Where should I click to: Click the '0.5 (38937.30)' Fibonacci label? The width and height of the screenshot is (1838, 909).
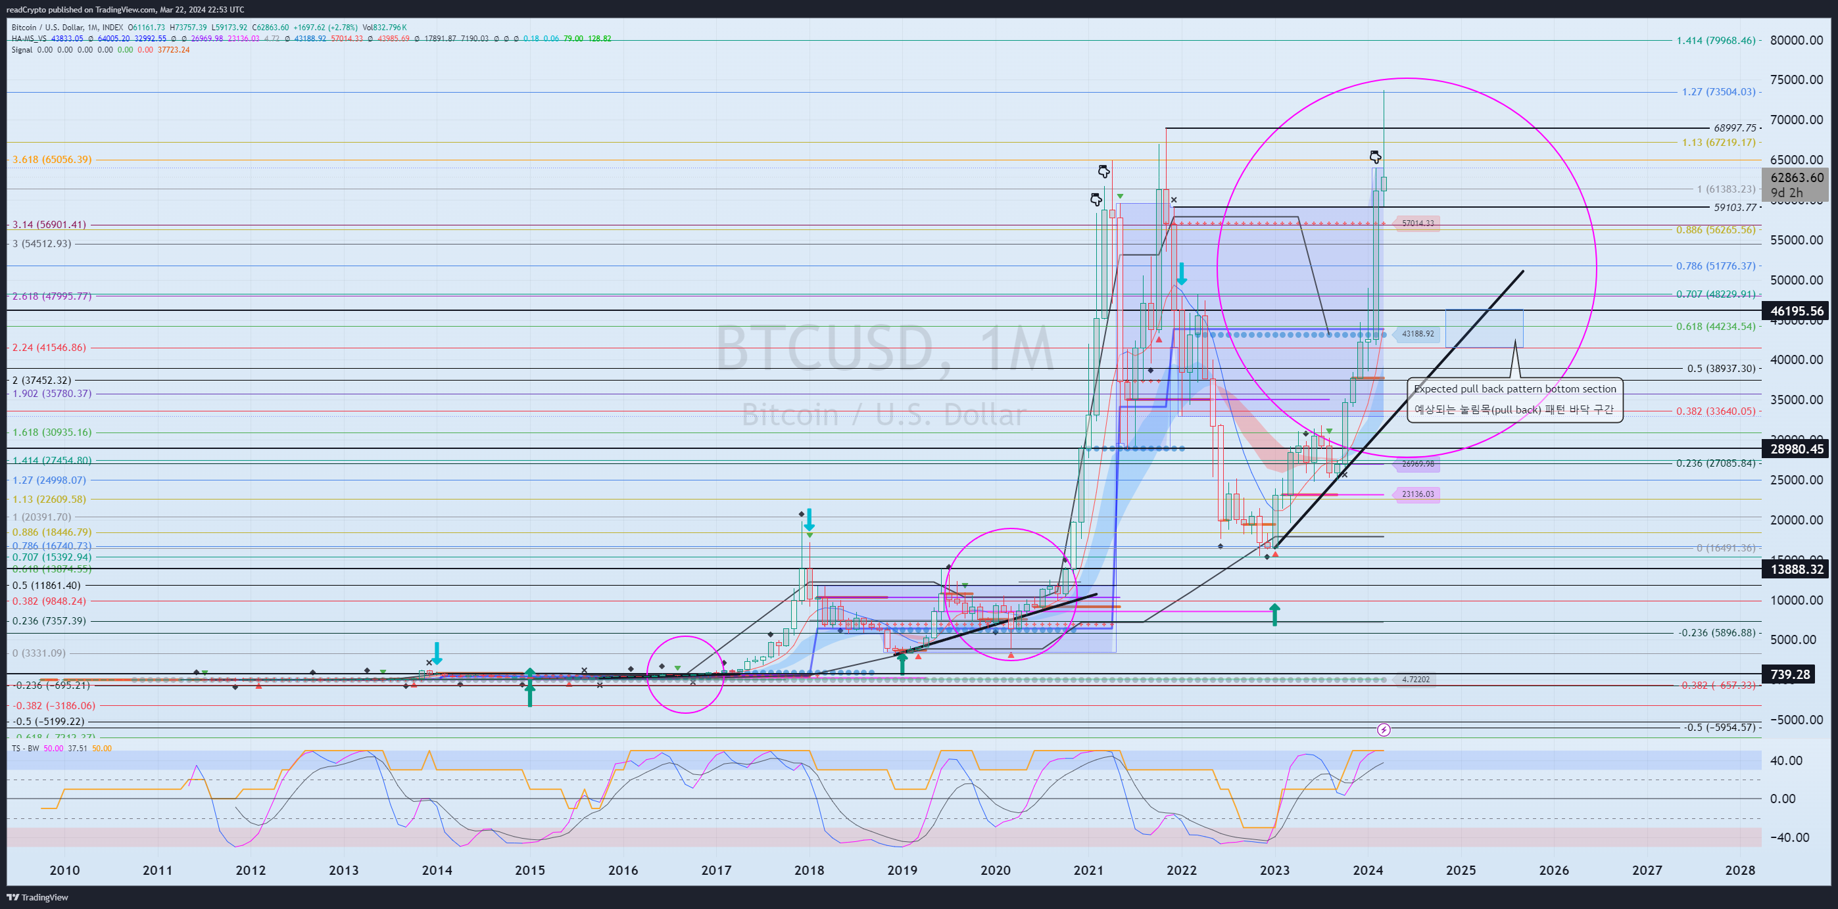1721,369
